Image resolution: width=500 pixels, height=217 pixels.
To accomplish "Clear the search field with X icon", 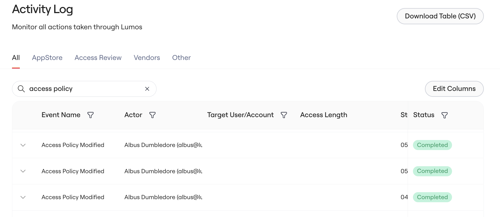I will point(147,89).
